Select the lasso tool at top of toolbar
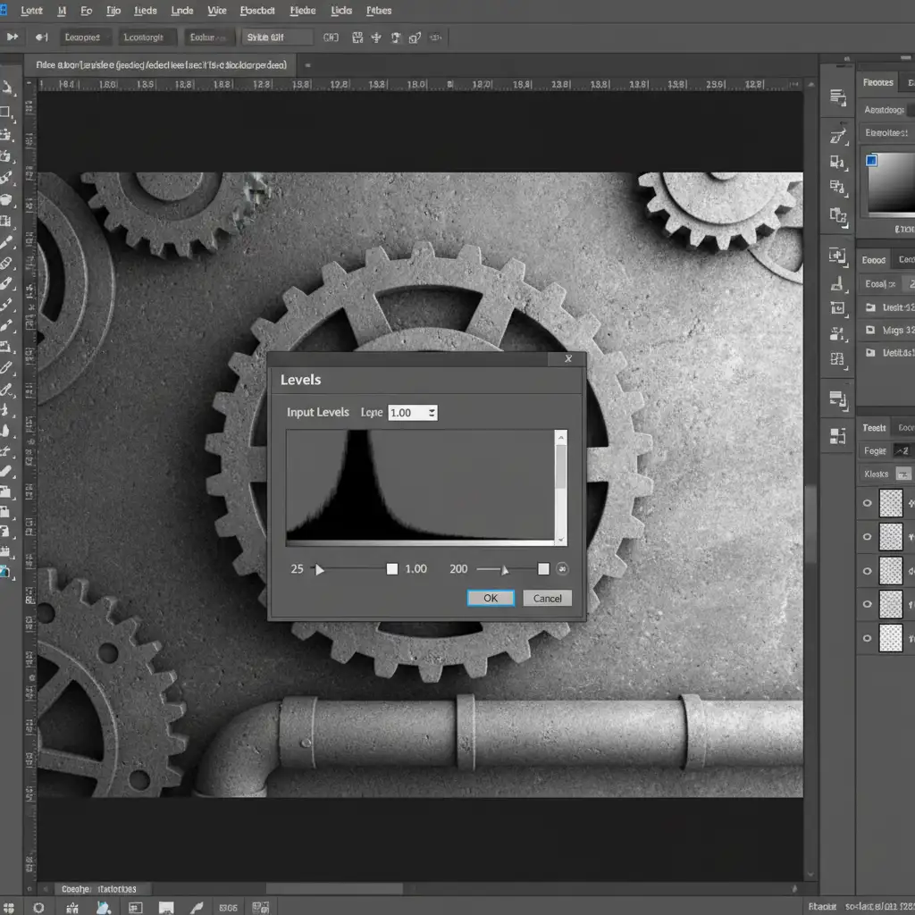 click(6, 88)
